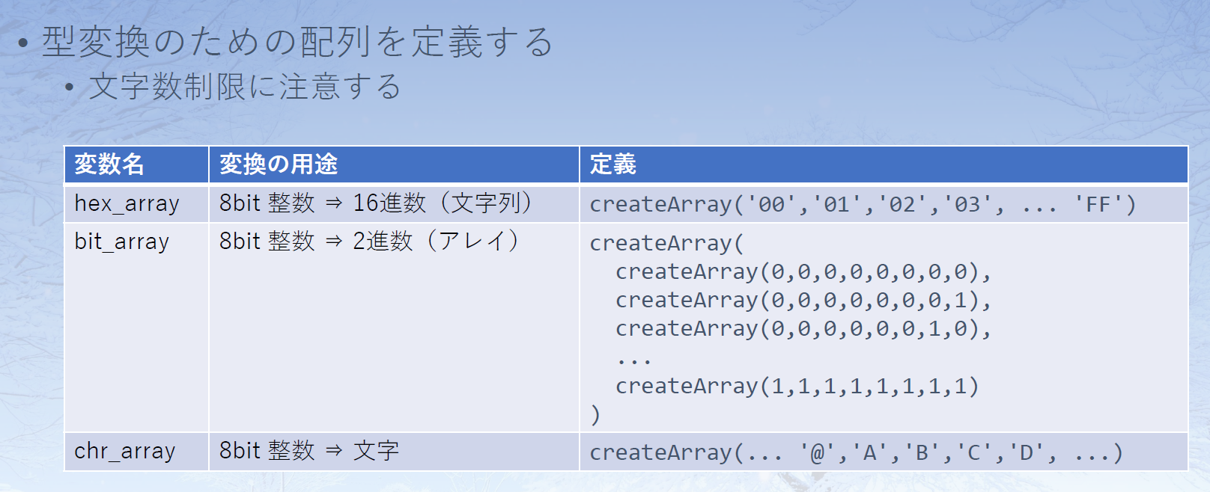Image resolution: width=1210 pixels, height=492 pixels.
Task: Click the 変換の用途 column header
Action: click(394, 164)
